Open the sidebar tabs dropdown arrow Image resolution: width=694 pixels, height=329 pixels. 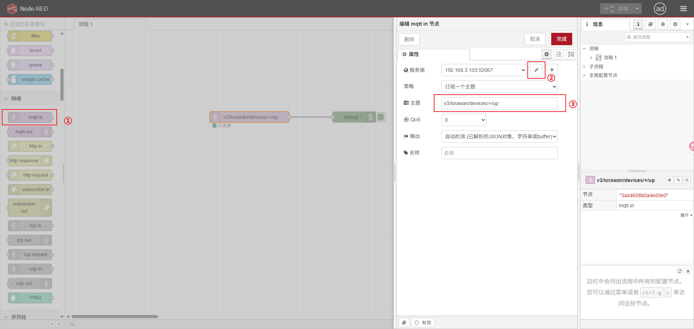tap(687, 24)
